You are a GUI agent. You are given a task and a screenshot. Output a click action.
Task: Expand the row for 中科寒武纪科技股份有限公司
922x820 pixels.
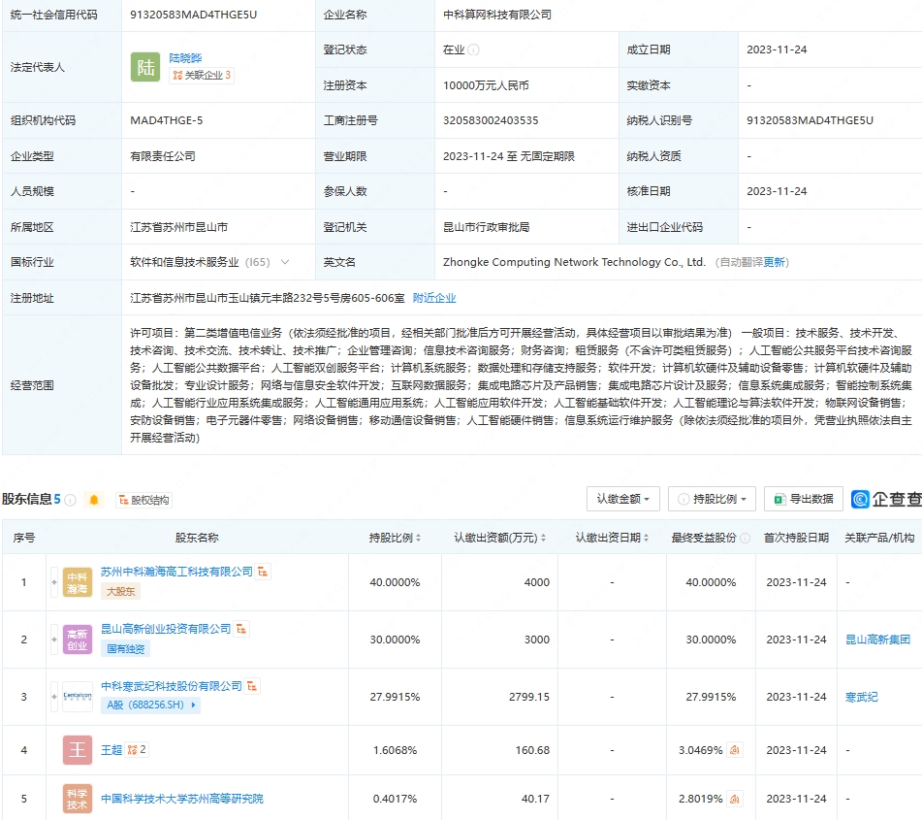tap(54, 697)
